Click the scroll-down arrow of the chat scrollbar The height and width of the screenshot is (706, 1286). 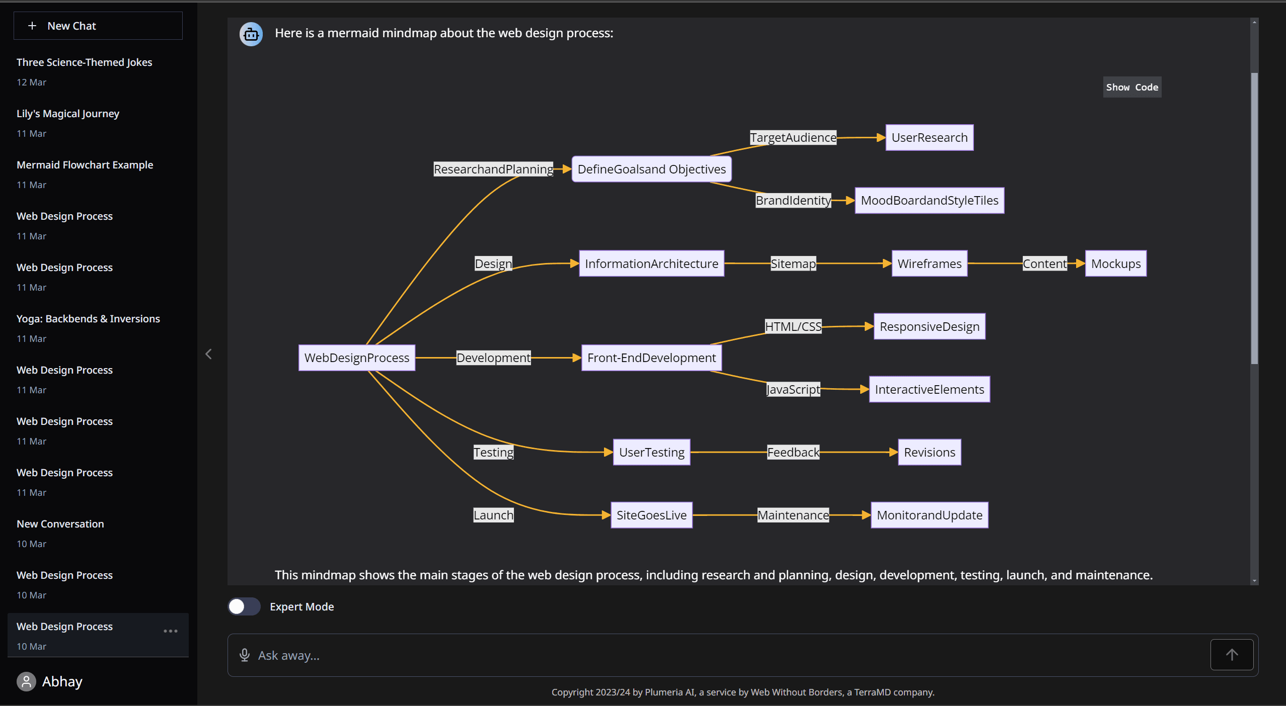(x=1254, y=580)
